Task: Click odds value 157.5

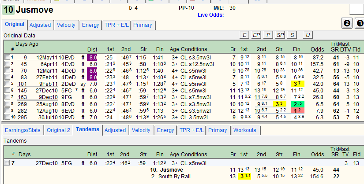Action: tap(317, 64)
